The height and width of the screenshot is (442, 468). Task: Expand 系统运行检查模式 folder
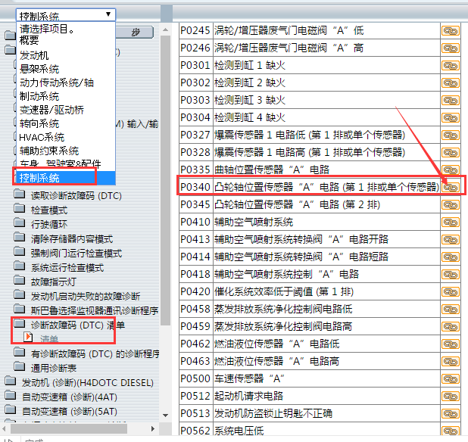pos(20,266)
